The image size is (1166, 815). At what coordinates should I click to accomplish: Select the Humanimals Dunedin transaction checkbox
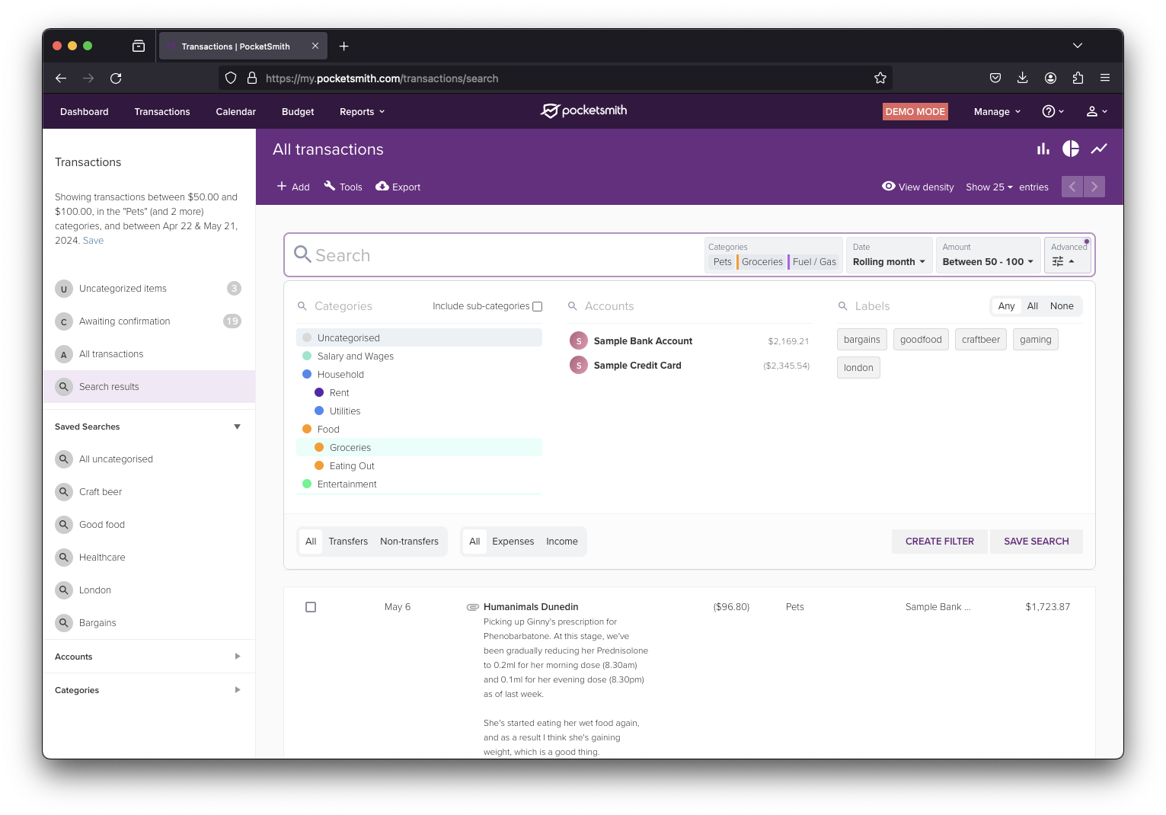[311, 607]
